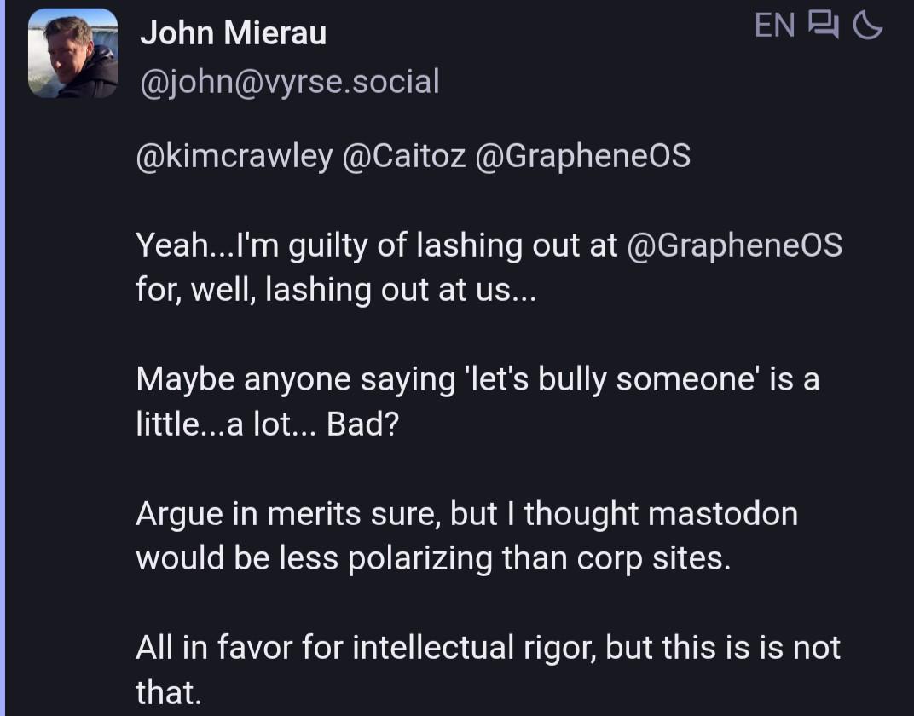Screen dimensions: 914x716
Task: Visit the @Caitoz mention
Action: point(404,156)
